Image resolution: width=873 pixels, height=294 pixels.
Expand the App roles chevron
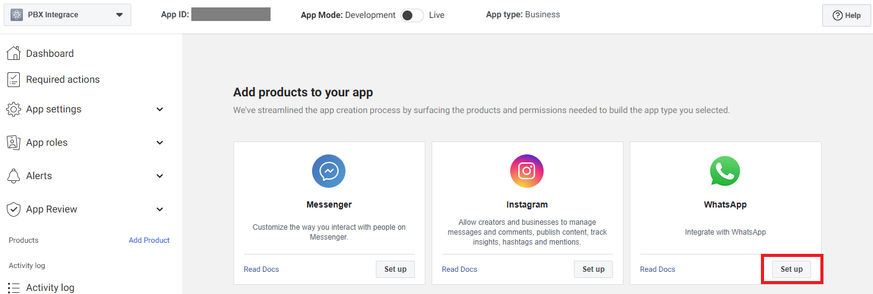pyautogui.click(x=160, y=143)
